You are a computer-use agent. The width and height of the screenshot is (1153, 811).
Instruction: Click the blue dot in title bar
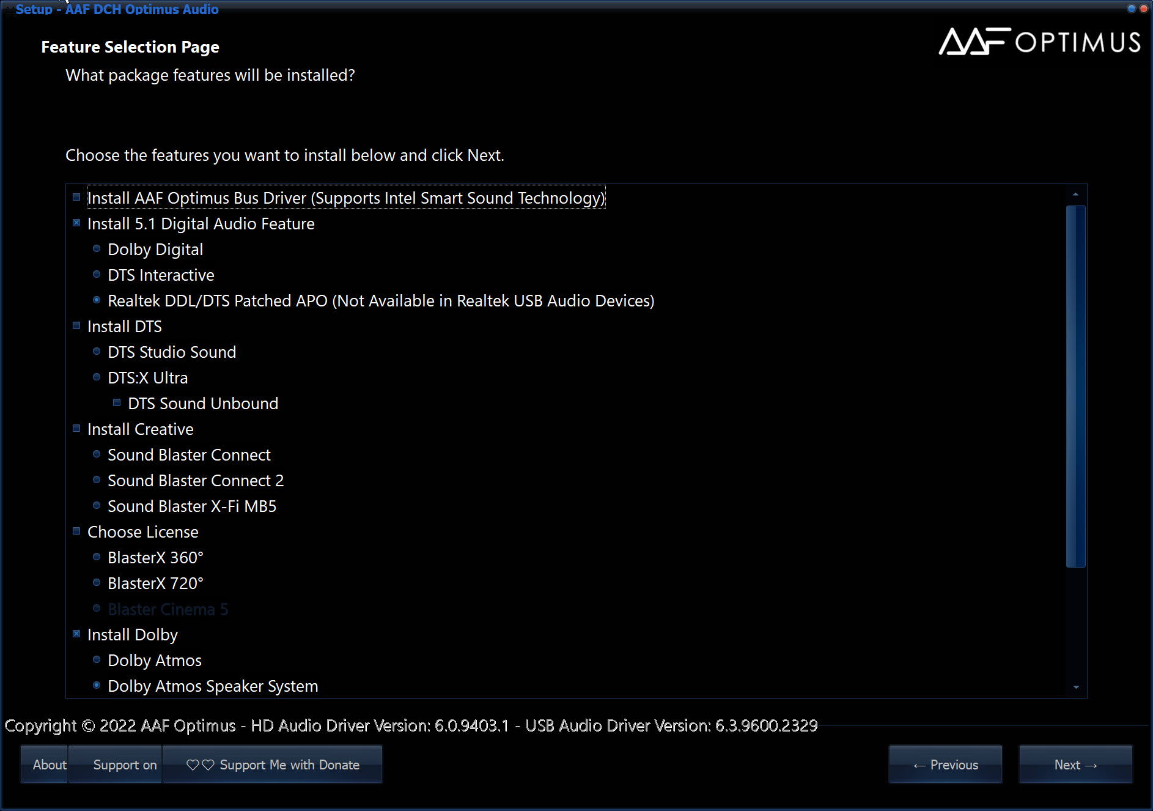click(x=1132, y=9)
